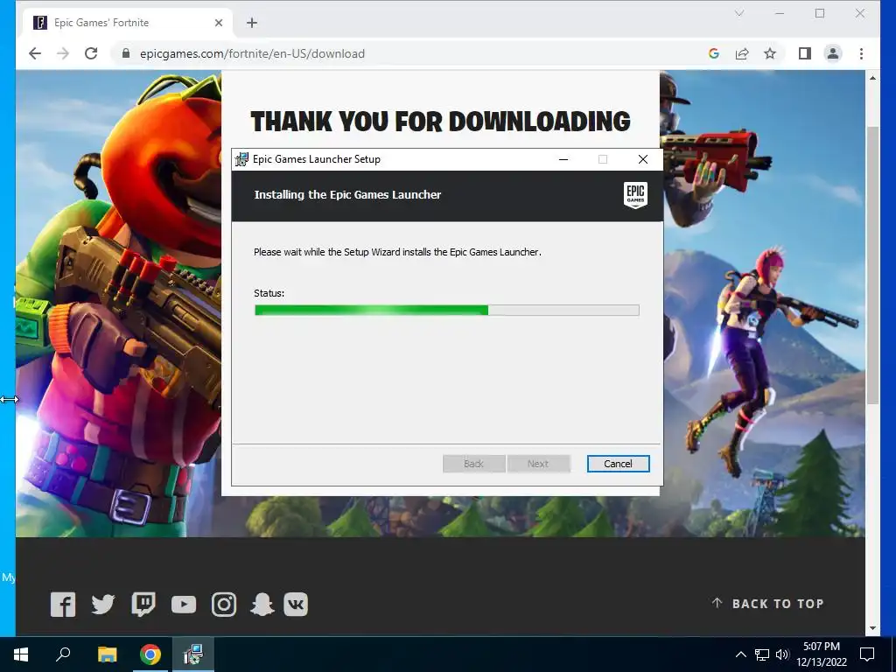Open Fortnite's Twitter page
This screenshot has width=896, height=672.
103,605
